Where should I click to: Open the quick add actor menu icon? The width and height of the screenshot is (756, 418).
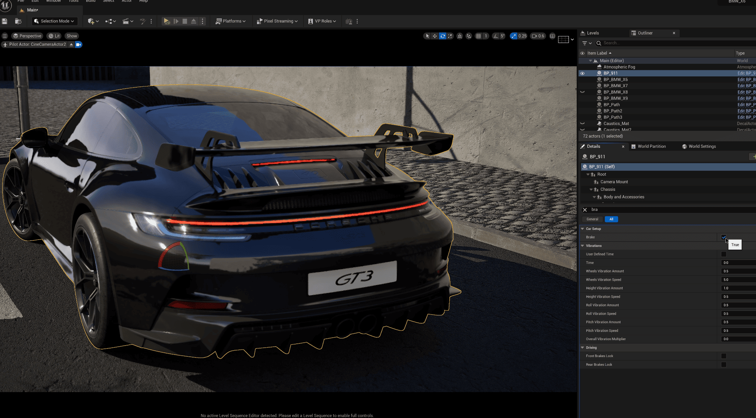click(x=93, y=21)
